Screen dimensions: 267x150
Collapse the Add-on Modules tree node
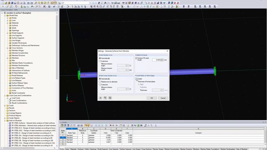click(x=5, y=120)
